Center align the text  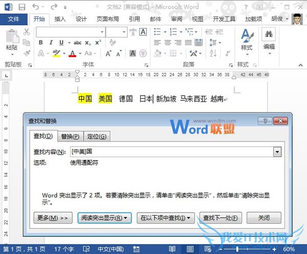[x=168, y=43]
